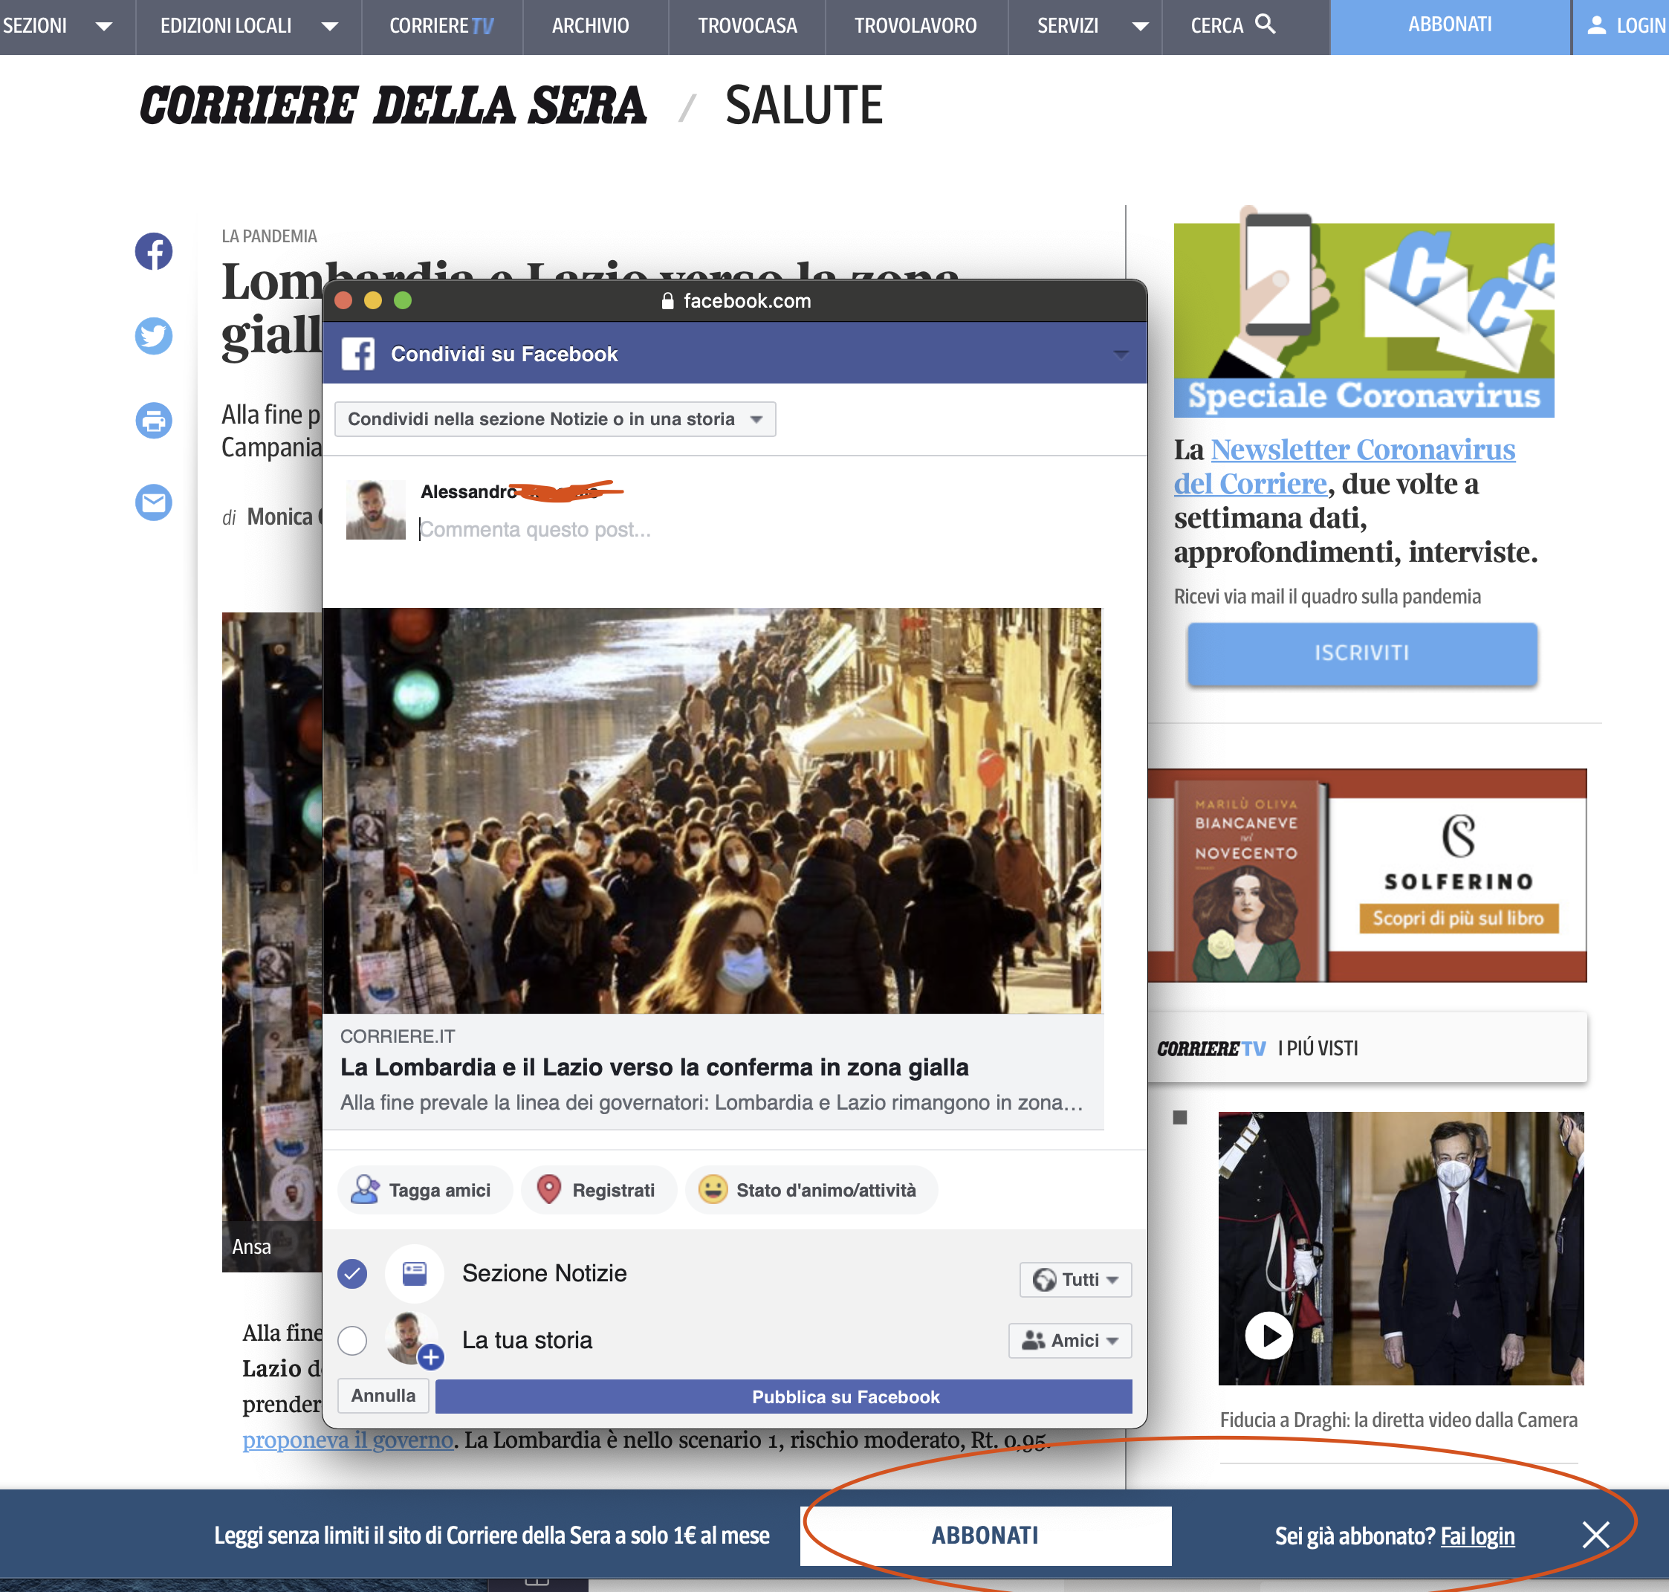Image resolution: width=1669 pixels, height=1592 pixels.
Task: Open the Tutti audience dropdown
Action: 1075,1279
